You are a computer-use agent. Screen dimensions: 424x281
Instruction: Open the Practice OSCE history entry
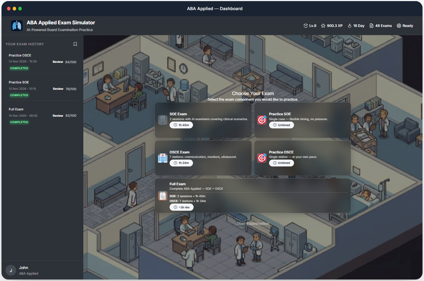pyautogui.click(x=20, y=55)
